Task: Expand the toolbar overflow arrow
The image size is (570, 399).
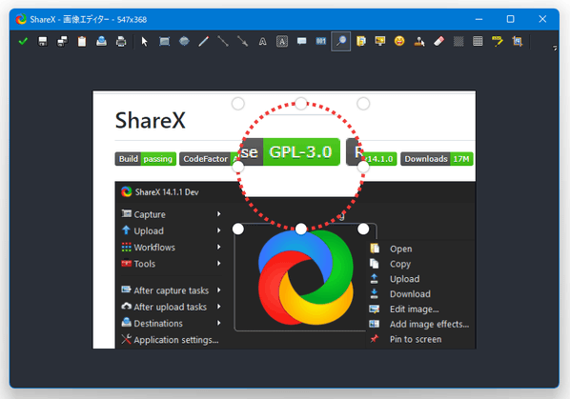Action: click(555, 48)
